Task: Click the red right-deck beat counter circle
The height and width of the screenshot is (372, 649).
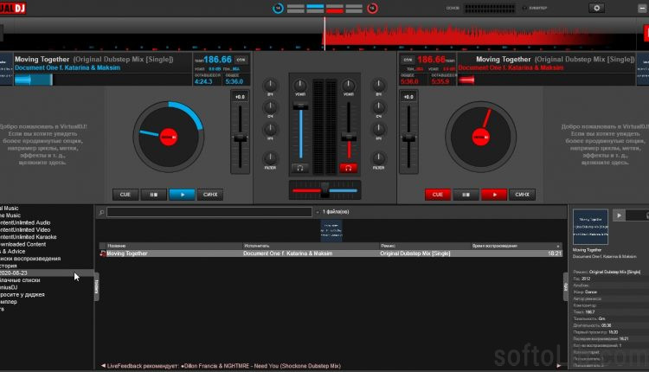Action: pyautogui.click(x=372, y=9)
